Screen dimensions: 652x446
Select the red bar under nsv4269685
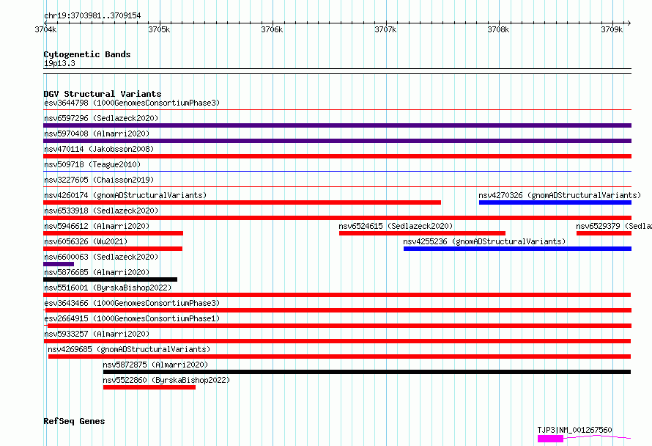click(x=339, y=357)
